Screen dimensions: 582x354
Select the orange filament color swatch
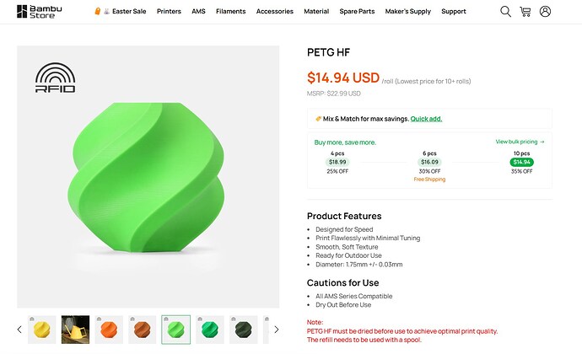[x=109, y=330]
